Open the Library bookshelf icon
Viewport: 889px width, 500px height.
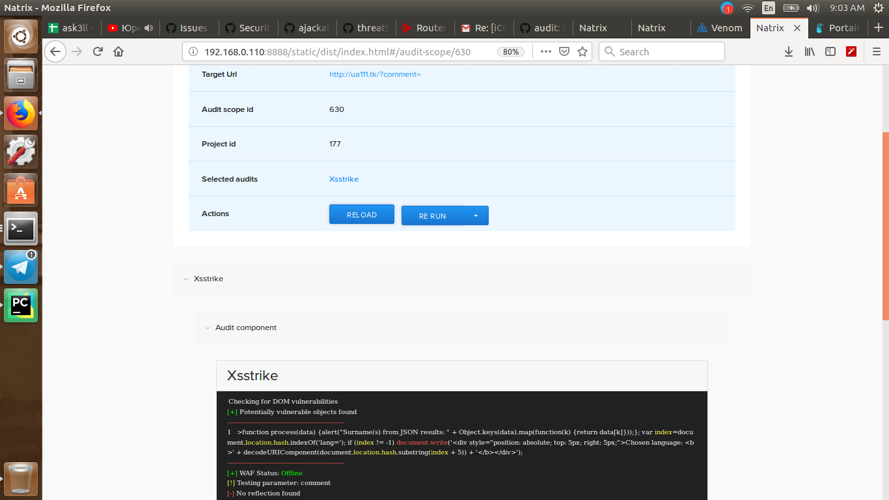(810, 51)
